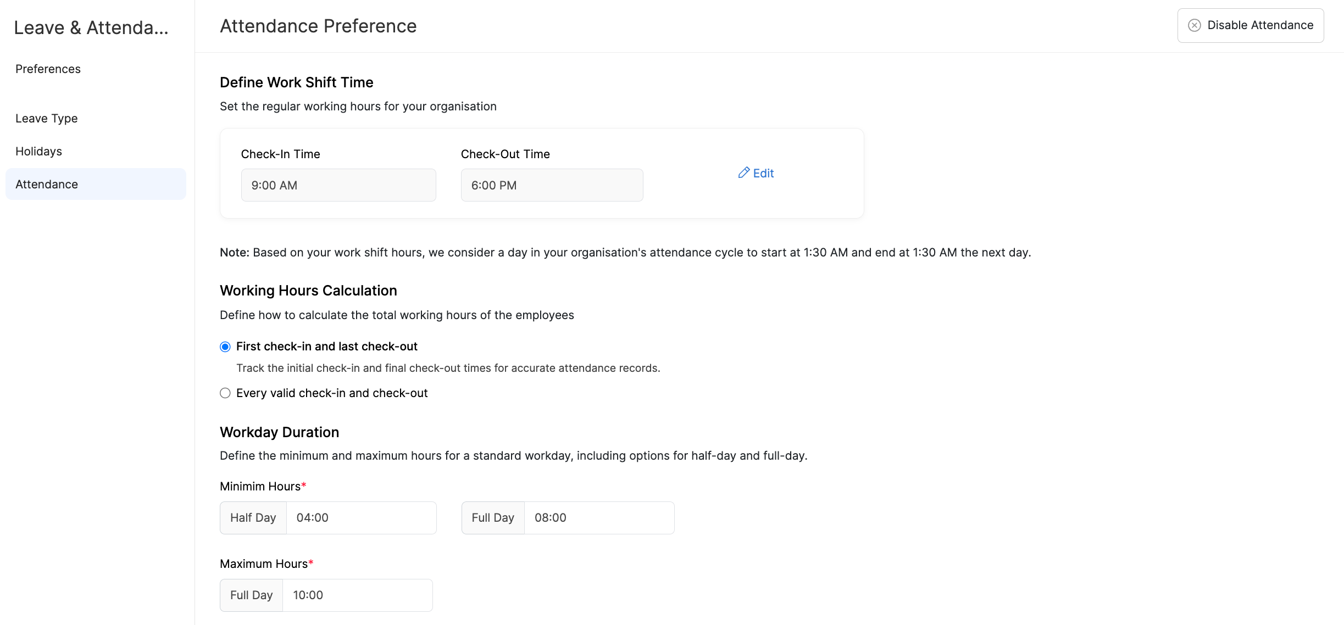Click the Half Day minimum hours input

[360, 518]
